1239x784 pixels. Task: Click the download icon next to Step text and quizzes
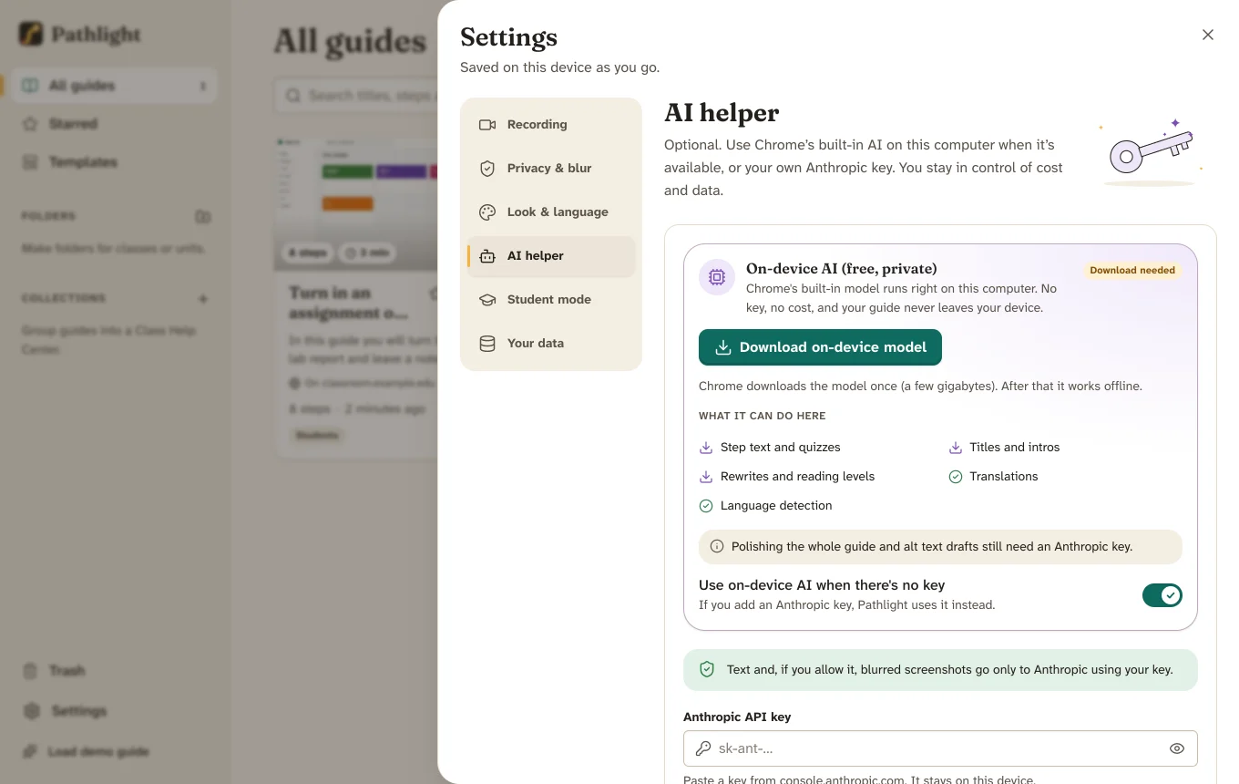pyautogui.click(x=706, y=448)
